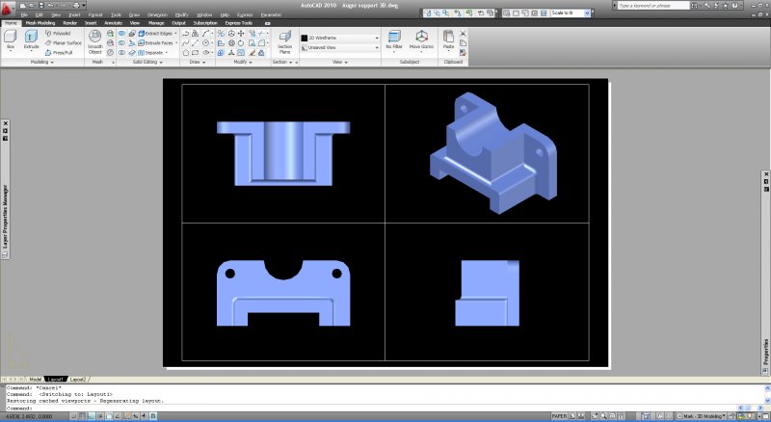This screenshot has height=422, width=771.
Task: Activate the Move Gizmo
Action: point(421,40)
